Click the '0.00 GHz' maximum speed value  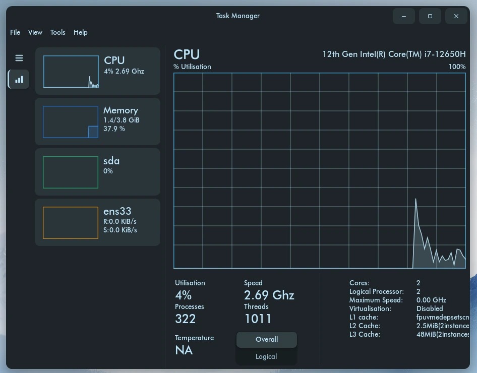tap(431, 300)
